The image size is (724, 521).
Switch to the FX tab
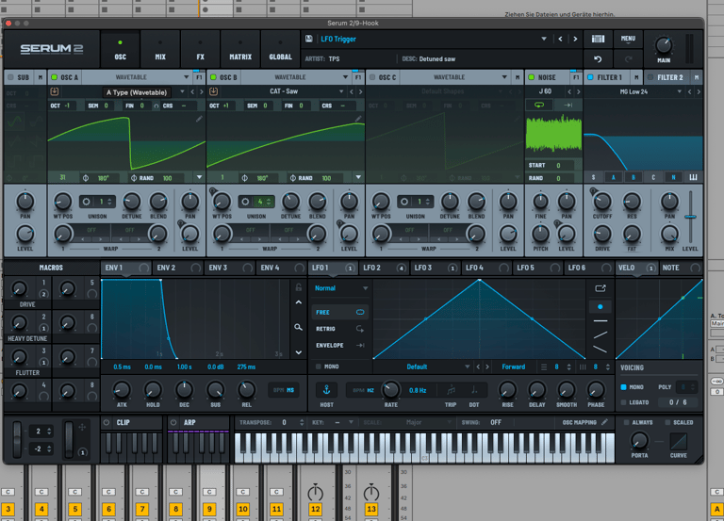pyautogui.click(x=200, y=50)
